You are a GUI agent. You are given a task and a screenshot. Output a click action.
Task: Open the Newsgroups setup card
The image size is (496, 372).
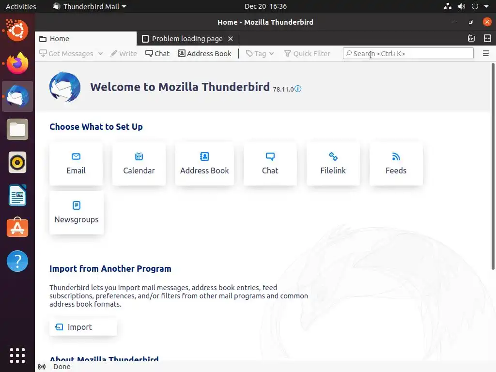[x=77, y=213]
